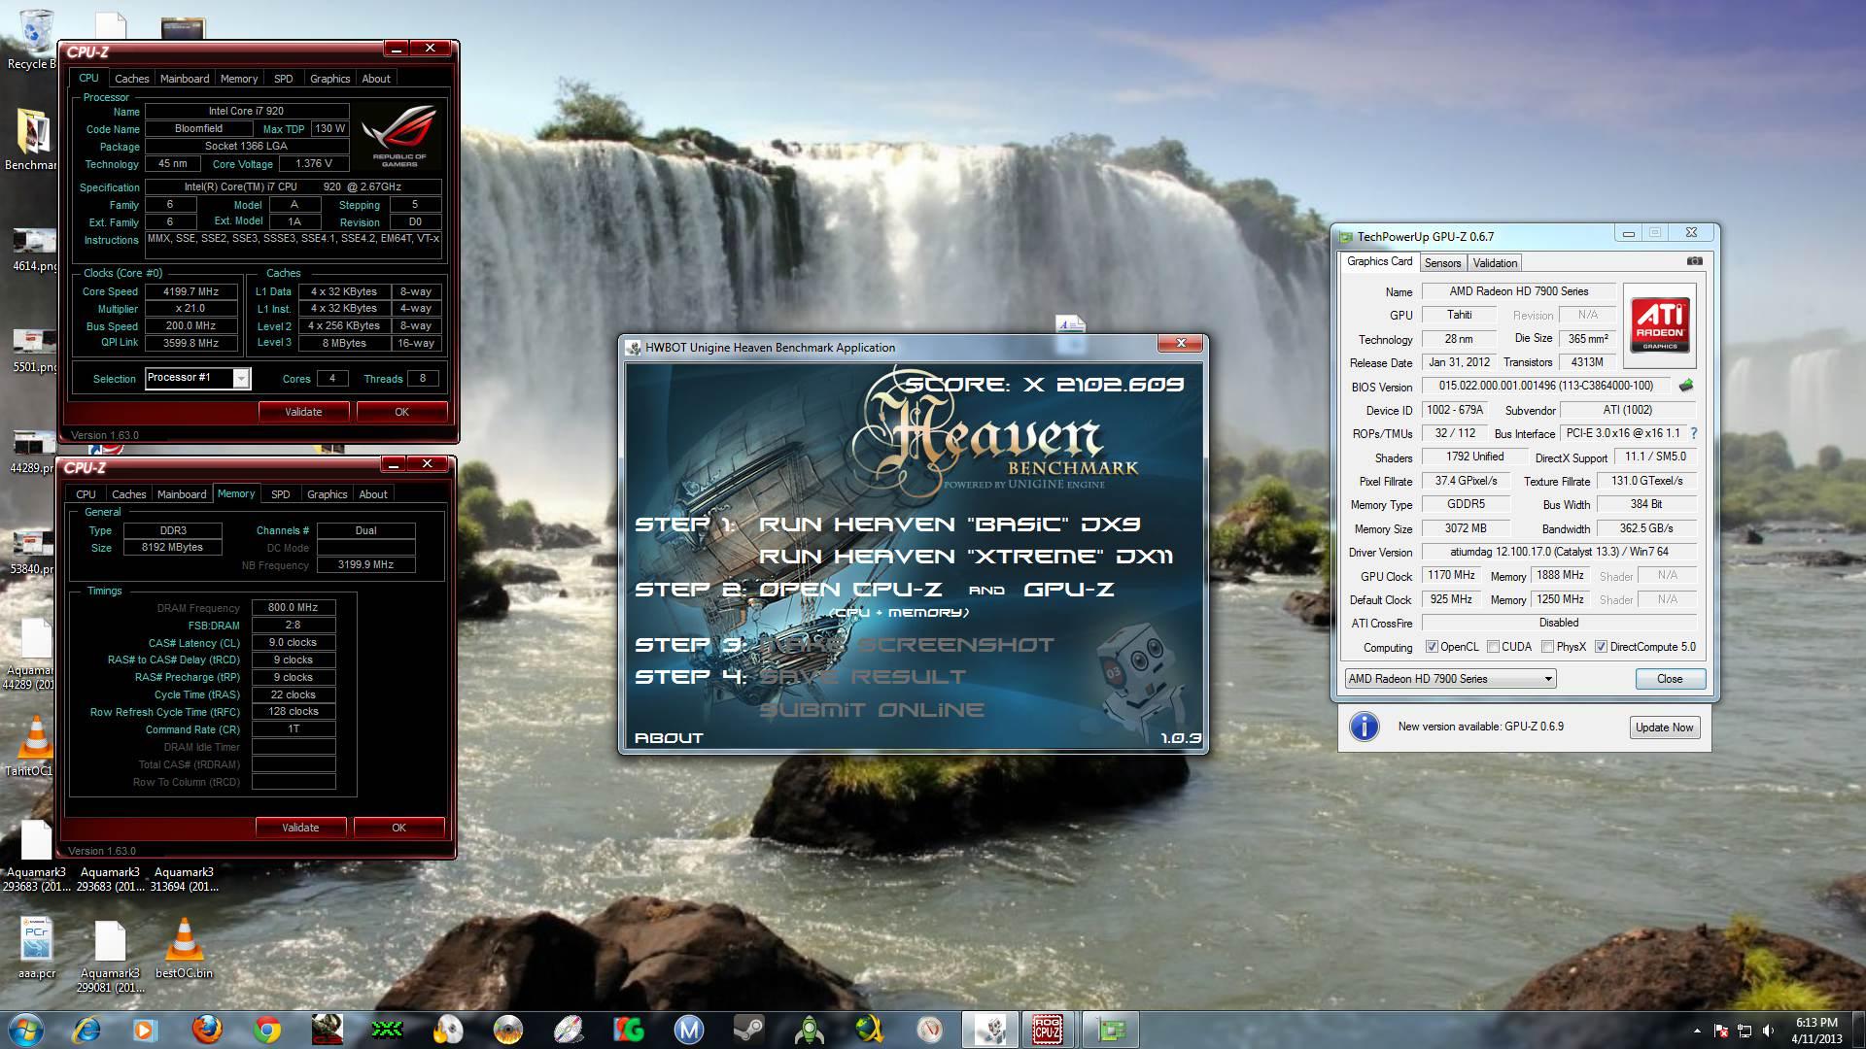The width and height of the screenshot is (1866, 1049).
Task: Click the GPU-Z screenshot camera icon
Action: pos(1694,261)
